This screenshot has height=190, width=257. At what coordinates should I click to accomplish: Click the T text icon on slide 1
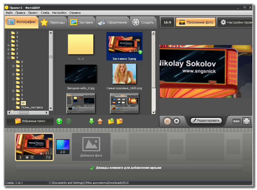click(32, 157)
